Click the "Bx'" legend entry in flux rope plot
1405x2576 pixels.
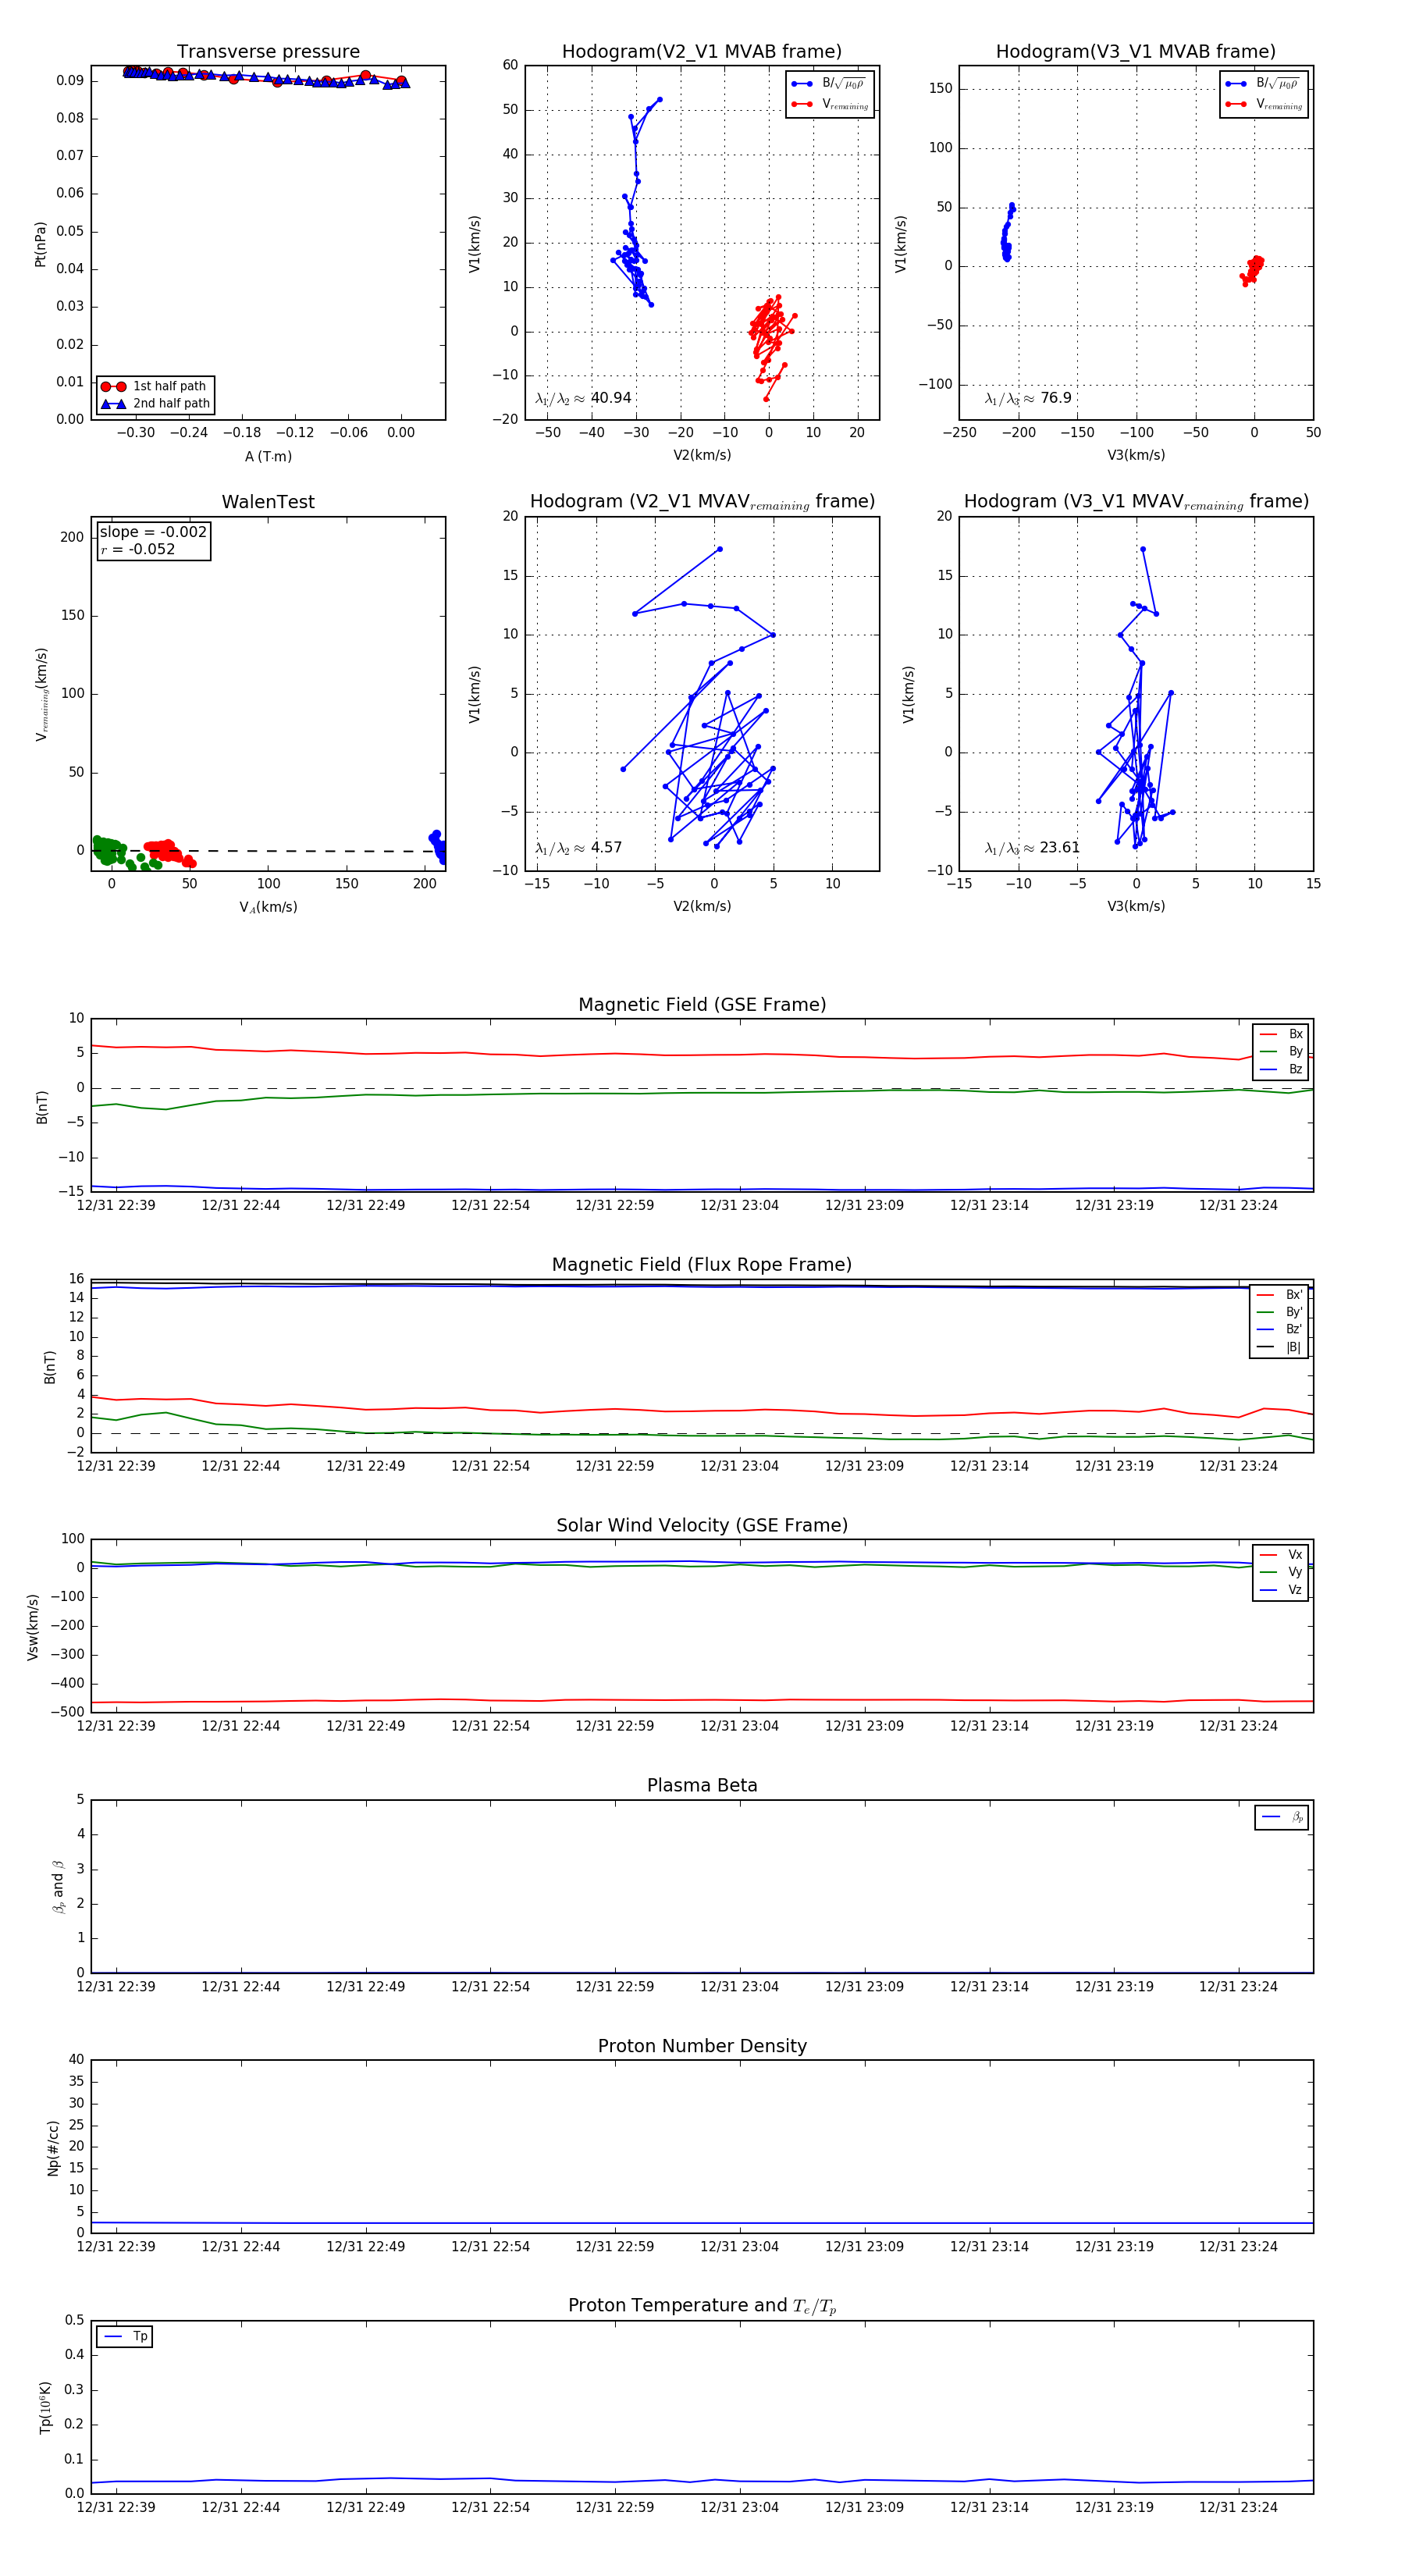point(1280,1295)
